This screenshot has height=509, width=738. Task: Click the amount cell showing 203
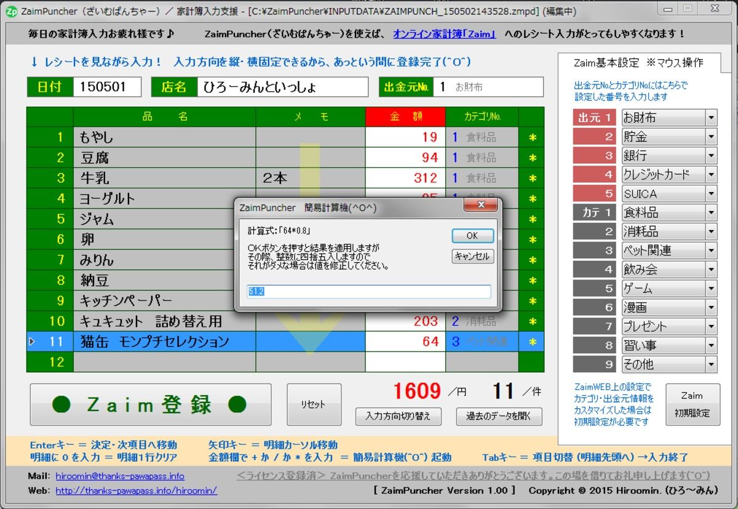[405, 321]
